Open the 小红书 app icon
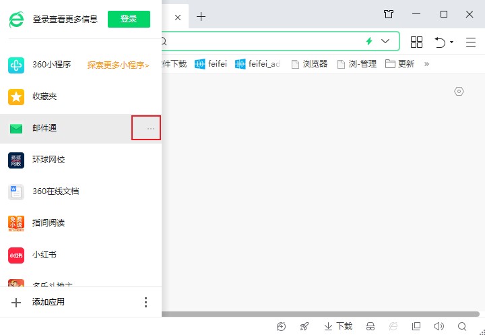This screenshot has width=485, height=335. pyautogui.click(x=16, y=255)
